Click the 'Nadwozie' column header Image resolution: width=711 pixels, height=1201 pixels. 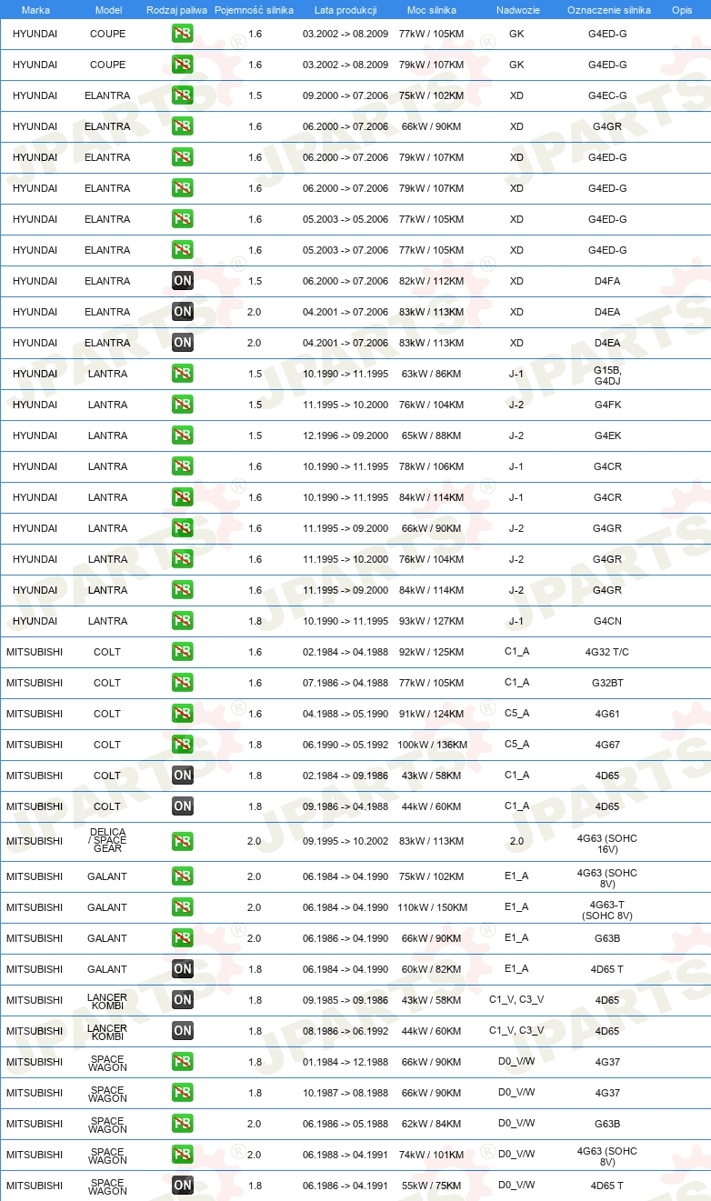click(x=516, y=10)
